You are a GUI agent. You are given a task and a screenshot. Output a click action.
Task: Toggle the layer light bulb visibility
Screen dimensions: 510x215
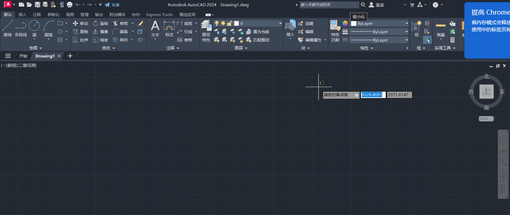coord(217,23)
